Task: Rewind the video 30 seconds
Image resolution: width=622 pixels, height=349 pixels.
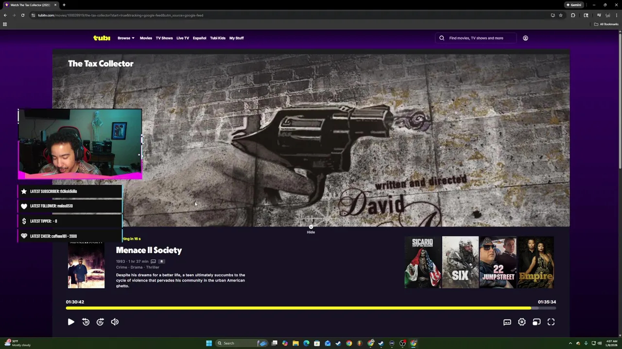Action: [x=86, y=322]
